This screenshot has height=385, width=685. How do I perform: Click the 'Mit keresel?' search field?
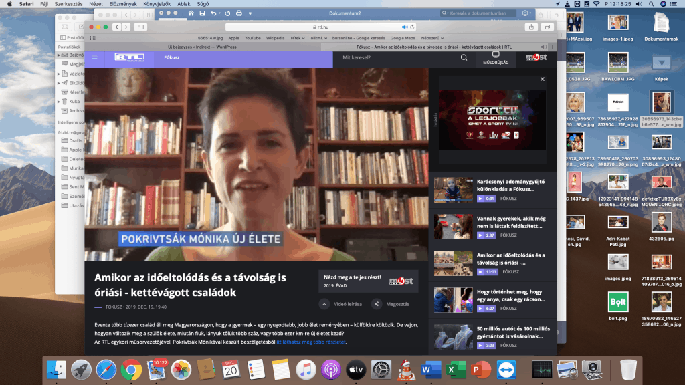pos(395,58)
